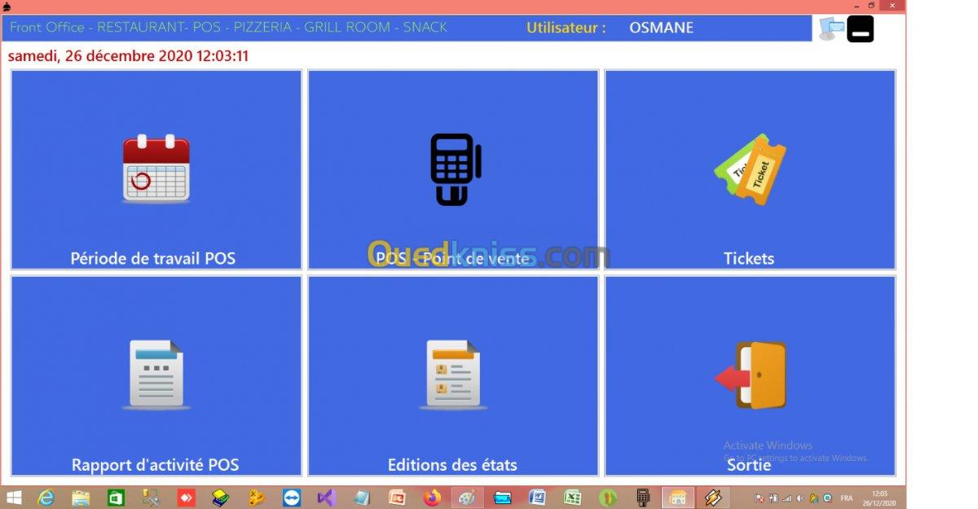
Task: Open Rapport d'activité POS report tile
Action: (156, 375)
